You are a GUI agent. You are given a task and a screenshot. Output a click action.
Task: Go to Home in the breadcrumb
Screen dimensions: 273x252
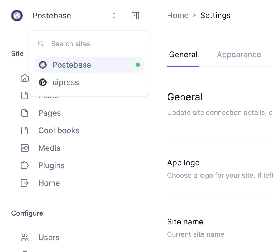[x=178, y=15]
